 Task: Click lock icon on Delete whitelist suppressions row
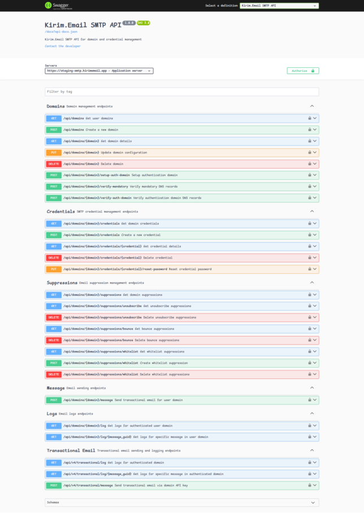(x=309, y=374)
